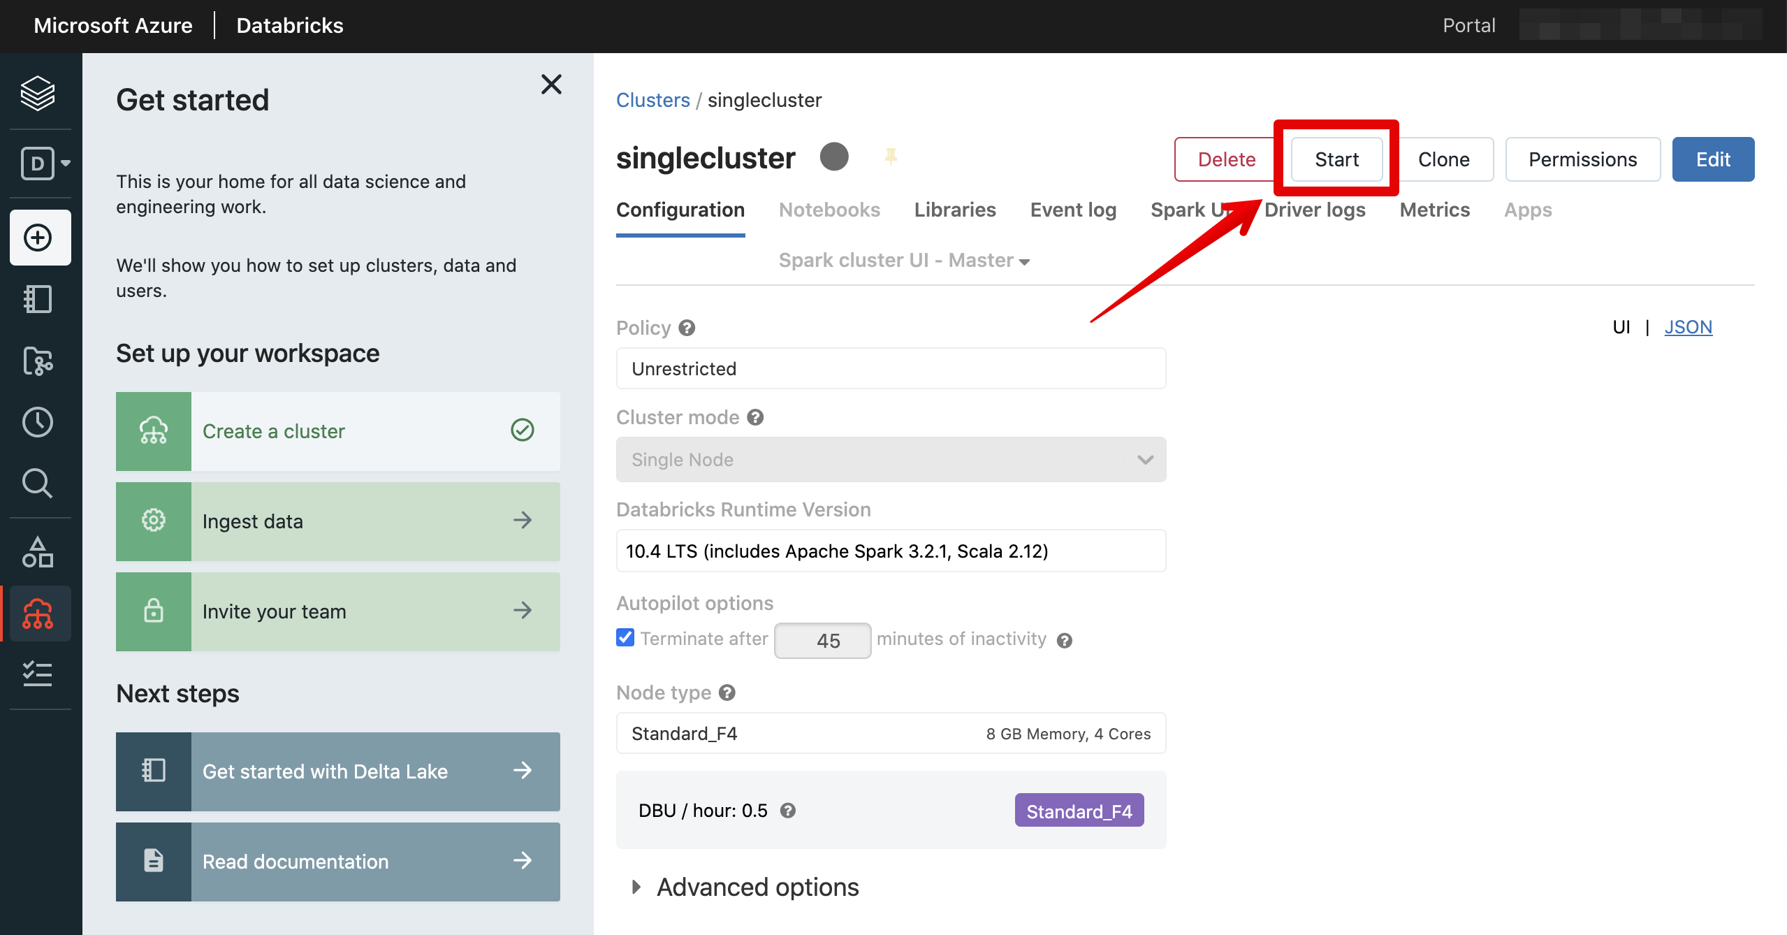The width and height of the screenshot is (1787, 935).
Task: Toggle the pin icon next to singlecluster
Action: tap(890, 157)
